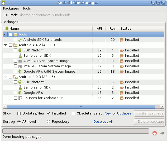Image resolution: width=167 pixels, height=141 pixels.
Task: Select the Repository sort radio button
Action: [x=49, y=122]
